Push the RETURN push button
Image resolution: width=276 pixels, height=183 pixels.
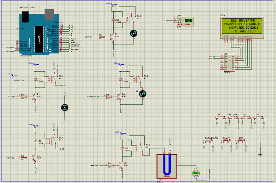pos(234,117)
